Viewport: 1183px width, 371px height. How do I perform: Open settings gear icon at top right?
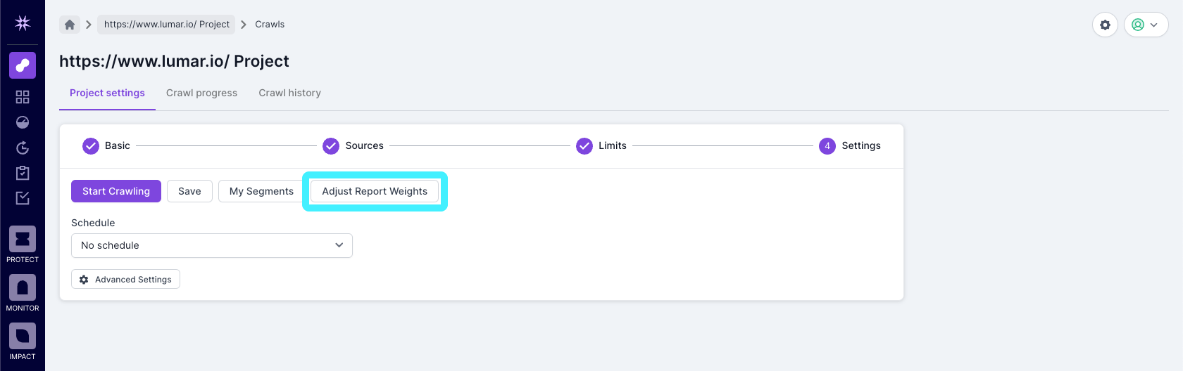click(1105, 25)
